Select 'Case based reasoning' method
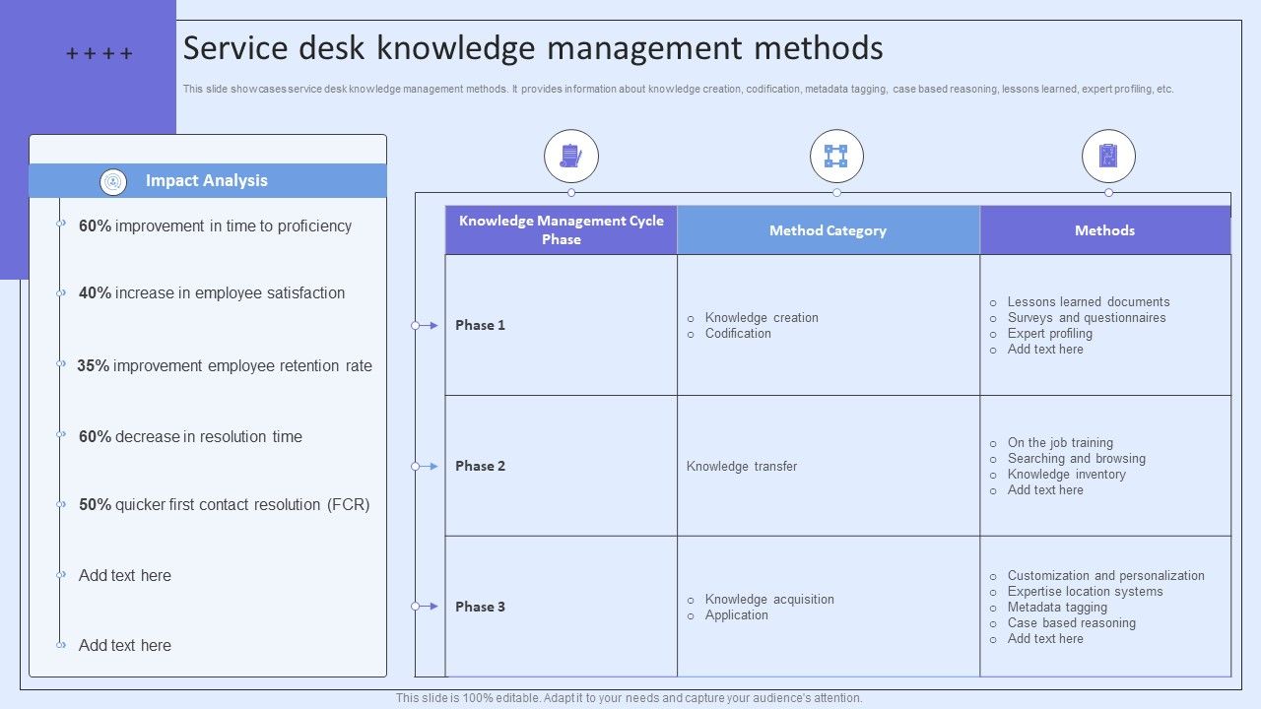 tap(1071, 622)
